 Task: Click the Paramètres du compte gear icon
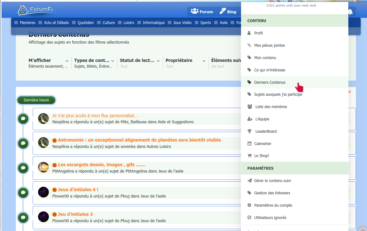(x=249, y=205)
